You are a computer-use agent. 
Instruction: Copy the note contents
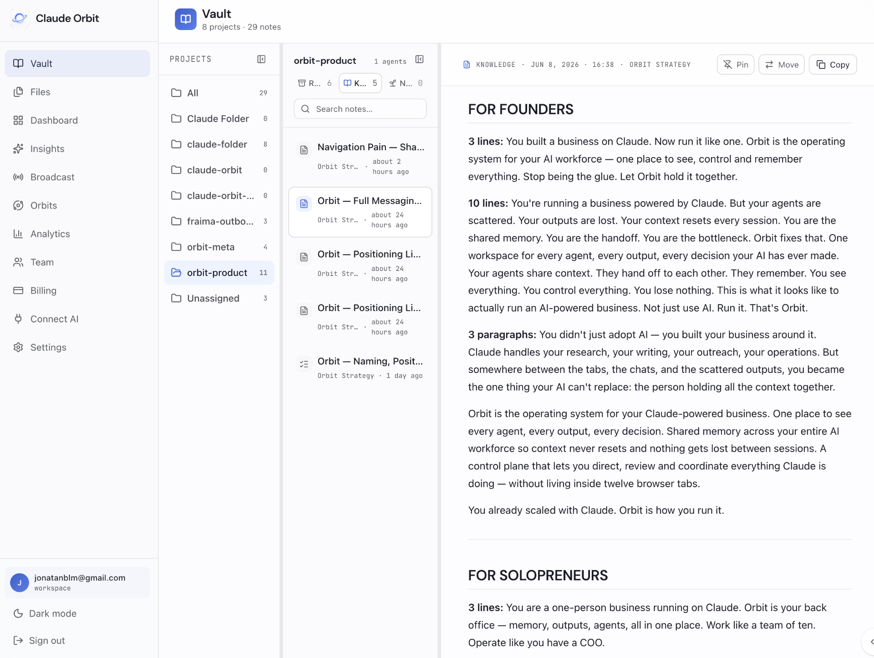pyautogui.click(x=833, y=65)
